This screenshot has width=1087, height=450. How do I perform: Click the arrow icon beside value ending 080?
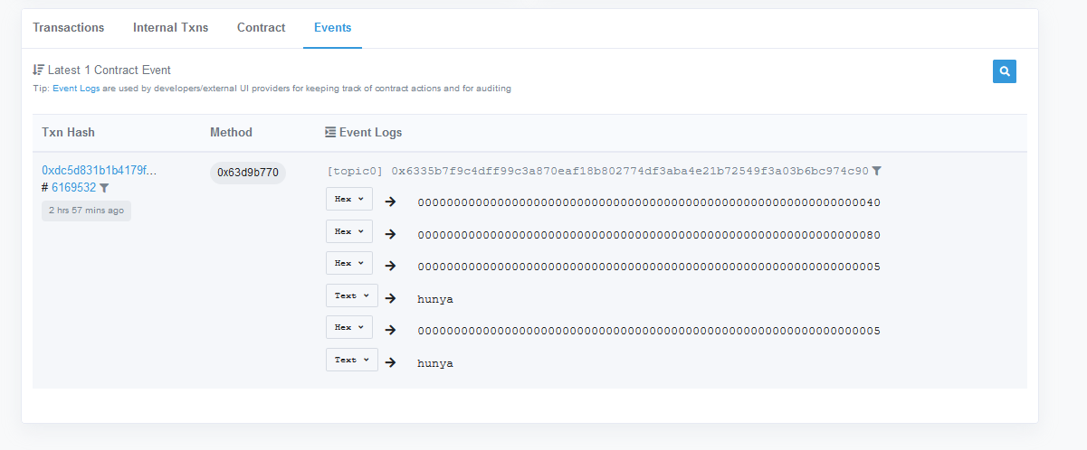[390, 234]
